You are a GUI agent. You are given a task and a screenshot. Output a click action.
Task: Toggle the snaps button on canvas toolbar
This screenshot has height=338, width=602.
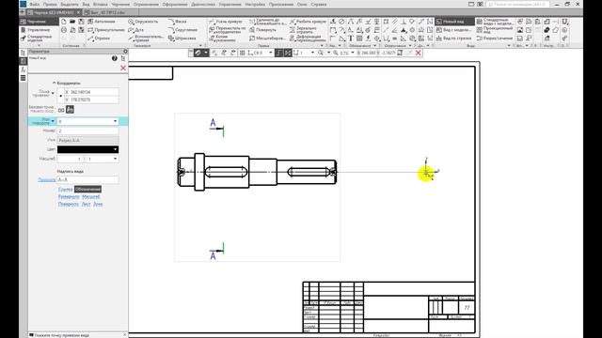pyautogui.click(x=198, y=53)
